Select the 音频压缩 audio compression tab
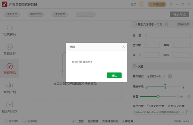Screen dimensions: 193x125 point(10,69)
